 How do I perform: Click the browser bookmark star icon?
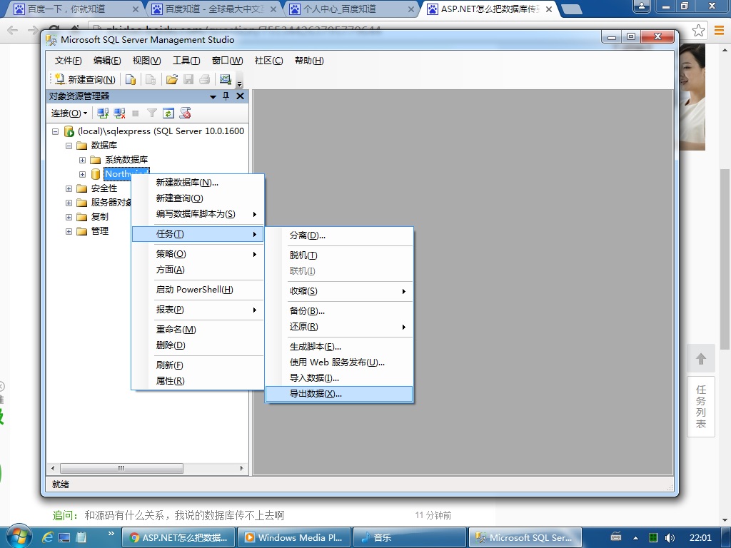[698, 31]
